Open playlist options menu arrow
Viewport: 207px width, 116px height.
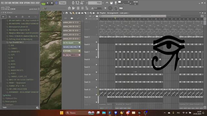(64, 13)
